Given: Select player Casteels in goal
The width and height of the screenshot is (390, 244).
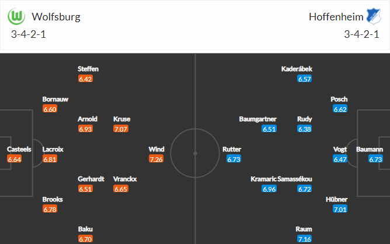Looking at the screenshot, I should coord(15,149).
